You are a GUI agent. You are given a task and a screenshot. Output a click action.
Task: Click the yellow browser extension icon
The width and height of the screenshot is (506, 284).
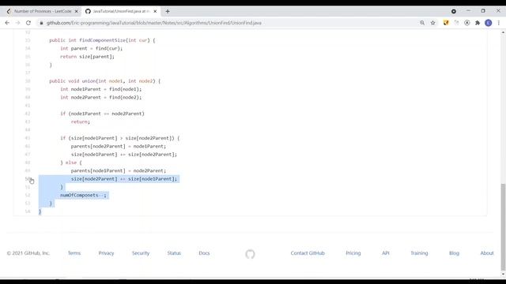446,23
